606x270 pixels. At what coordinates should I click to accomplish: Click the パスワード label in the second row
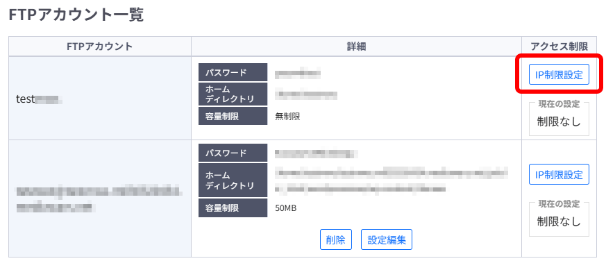(x=233, y=153)
